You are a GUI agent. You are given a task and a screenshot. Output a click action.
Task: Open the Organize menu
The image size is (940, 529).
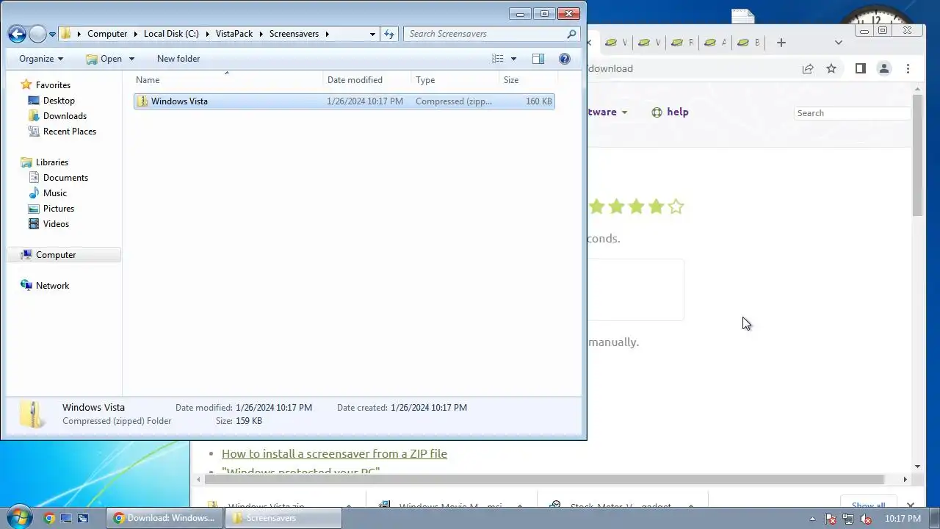pyautogui.click(x=41, y=59)
